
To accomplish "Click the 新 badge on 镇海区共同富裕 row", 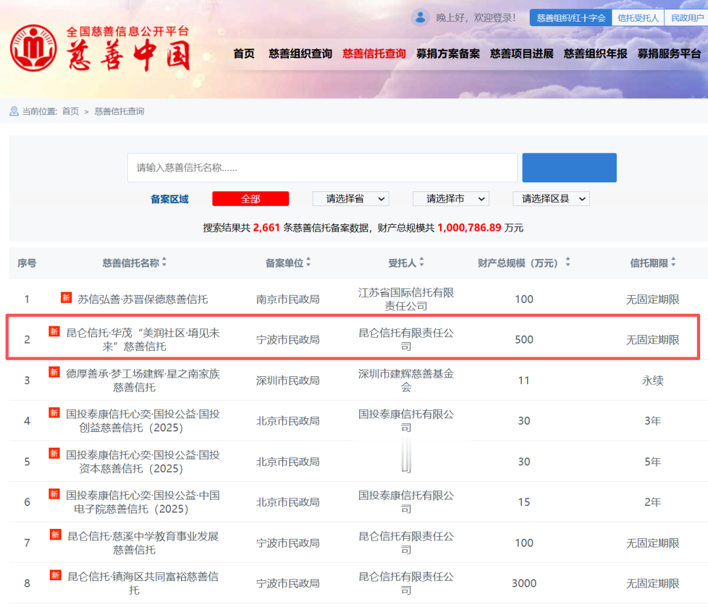I will point(56,575).
